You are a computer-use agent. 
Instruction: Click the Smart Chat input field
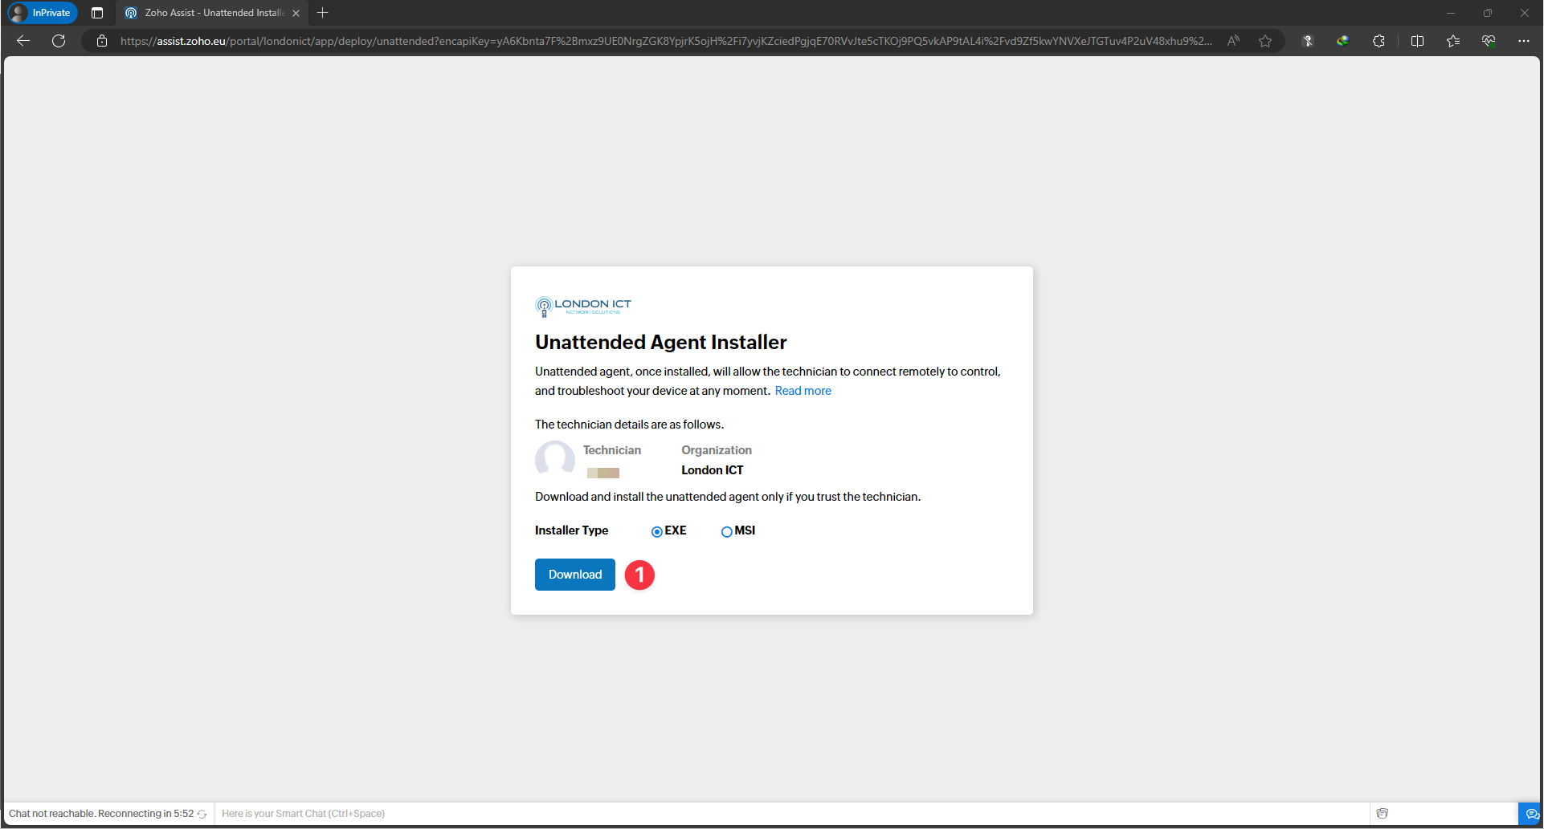tap(791, 814)
